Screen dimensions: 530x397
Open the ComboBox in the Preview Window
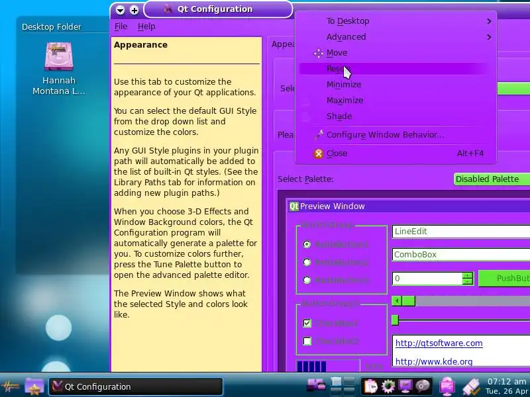pos(460,255)
